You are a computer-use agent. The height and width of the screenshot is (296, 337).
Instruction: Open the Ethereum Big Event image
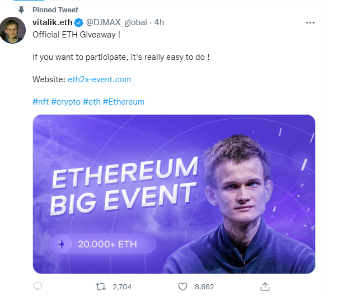pyautogui.click(x=174, y=194)
